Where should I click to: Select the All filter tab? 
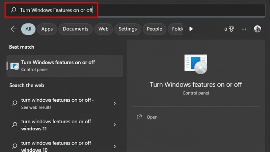pos(28,29)
